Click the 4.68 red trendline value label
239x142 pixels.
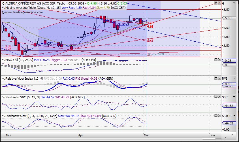tap(150, 27)
